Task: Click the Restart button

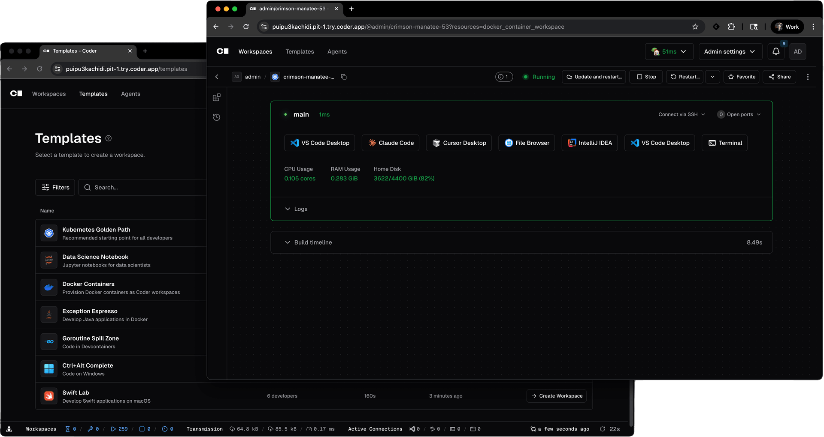Action: [x=685, y=77]
